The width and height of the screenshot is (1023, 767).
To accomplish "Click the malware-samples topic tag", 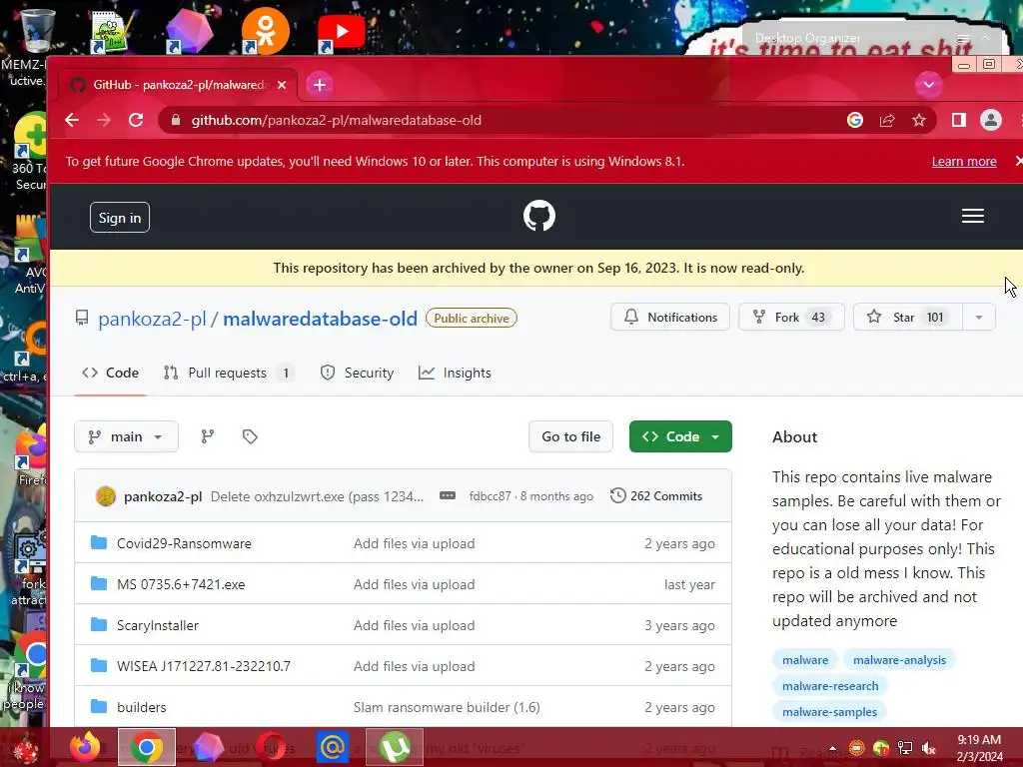I will tap(829, 712).
